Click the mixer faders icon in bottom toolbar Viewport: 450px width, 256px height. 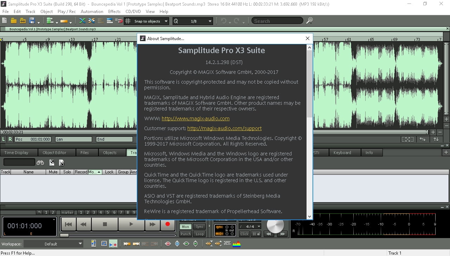tap(104, 244)
